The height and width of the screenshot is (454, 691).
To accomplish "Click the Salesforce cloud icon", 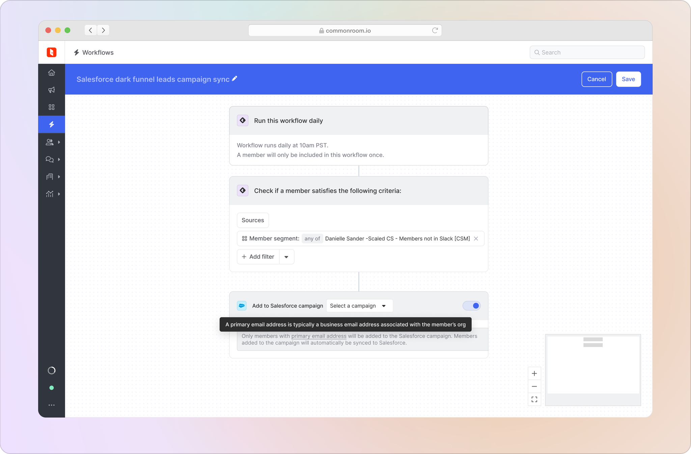I will click(242, 306).
